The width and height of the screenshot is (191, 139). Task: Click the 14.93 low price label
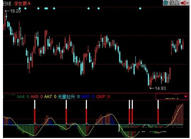(160, 88)
